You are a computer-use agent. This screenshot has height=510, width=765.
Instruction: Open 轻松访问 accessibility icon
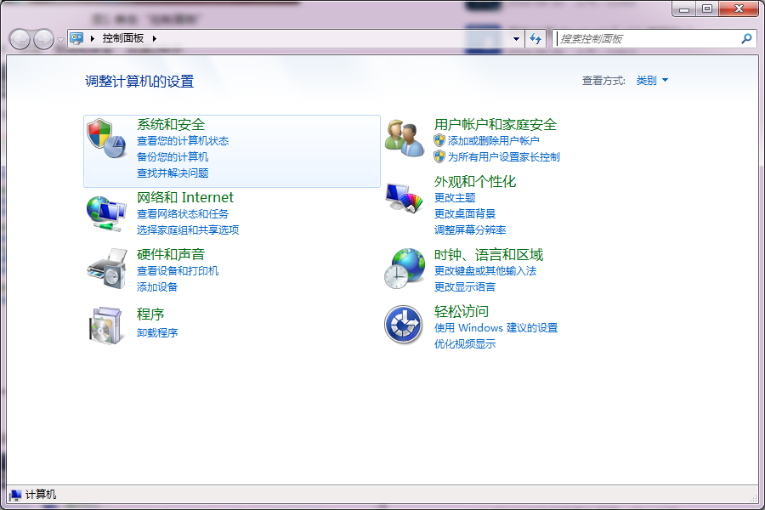pos(403,325)
